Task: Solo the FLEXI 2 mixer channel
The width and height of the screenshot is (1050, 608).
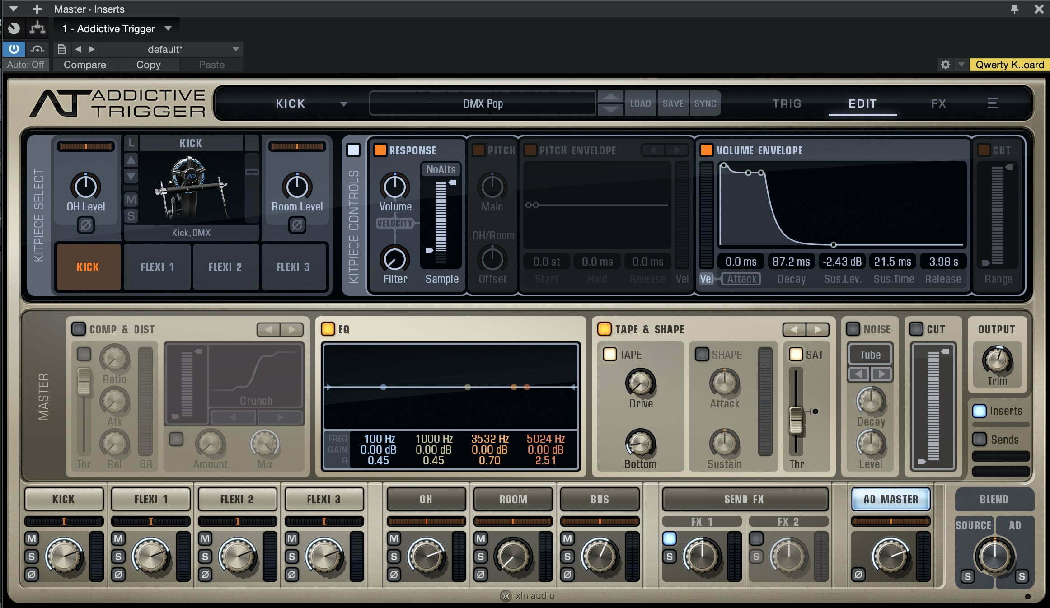Action: point(205,557)
